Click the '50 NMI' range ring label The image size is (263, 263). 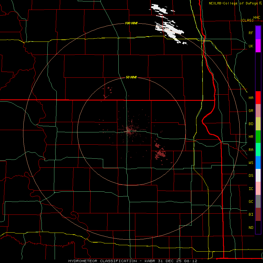tap(131, 77)
